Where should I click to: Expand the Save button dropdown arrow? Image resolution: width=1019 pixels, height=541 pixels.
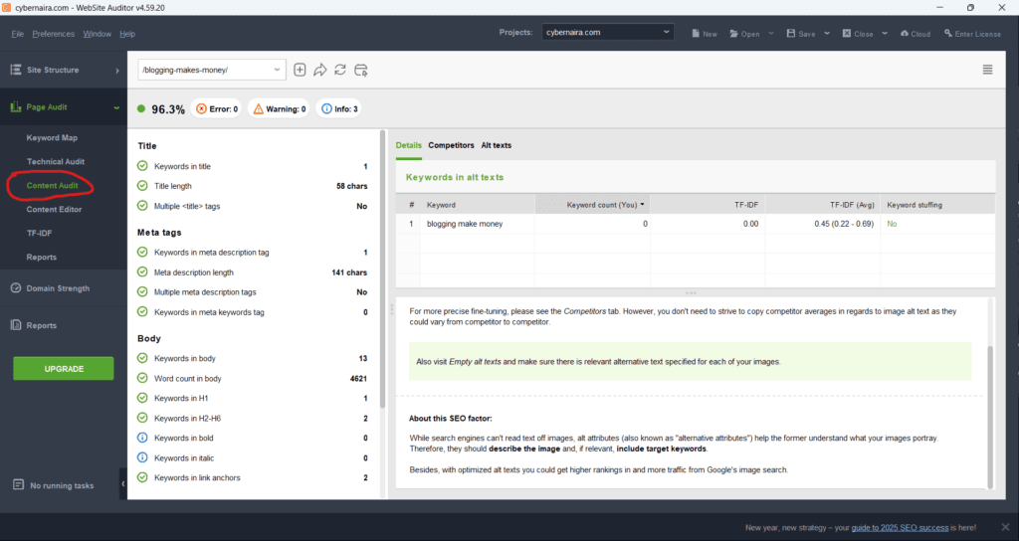tap(827, 33)
